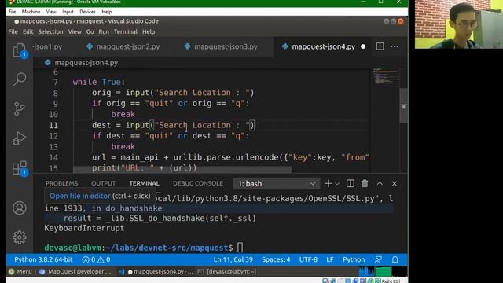Switch to the json1.py editor tab
Screen dimensions: 503x283
click(x=48, y=46)
